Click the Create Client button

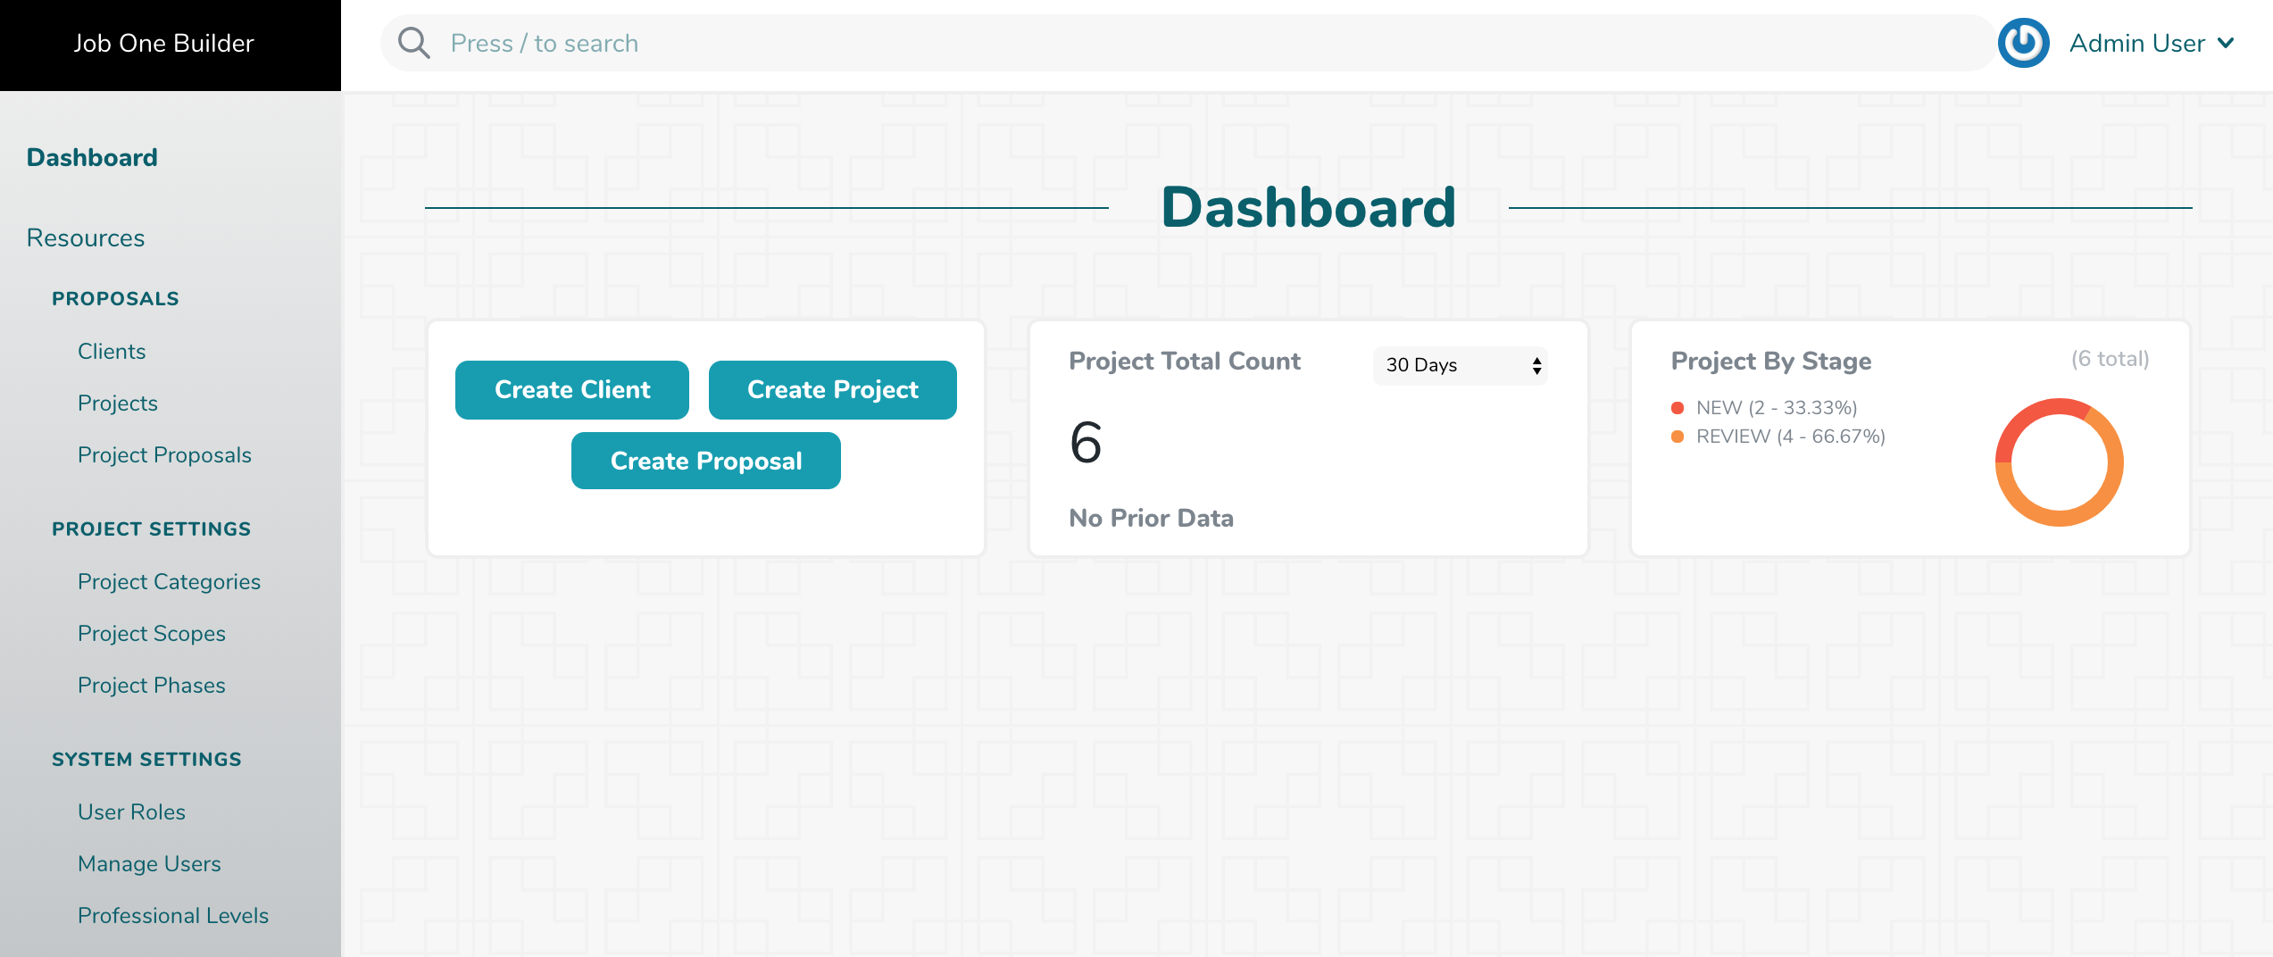point(572,389)
